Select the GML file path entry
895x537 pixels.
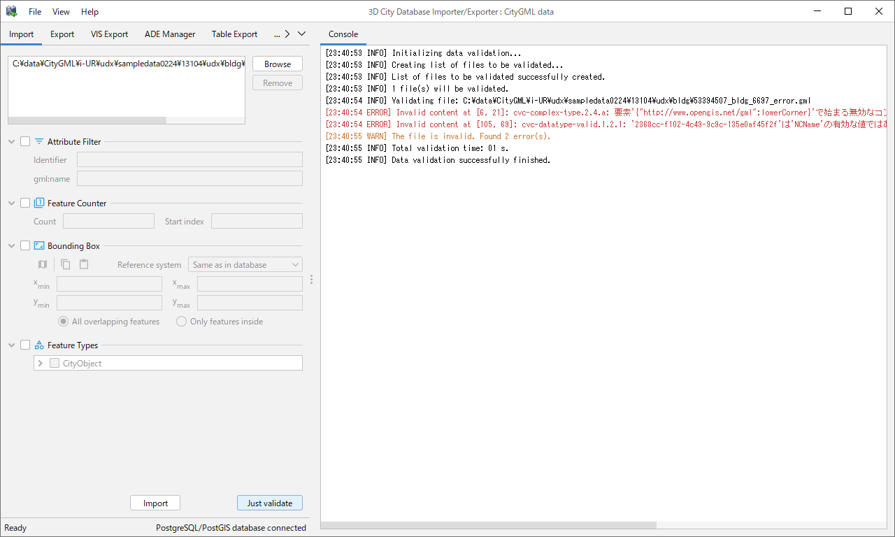click(127, 64)
